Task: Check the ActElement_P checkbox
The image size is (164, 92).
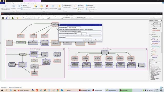Action: tap(151, 43)
